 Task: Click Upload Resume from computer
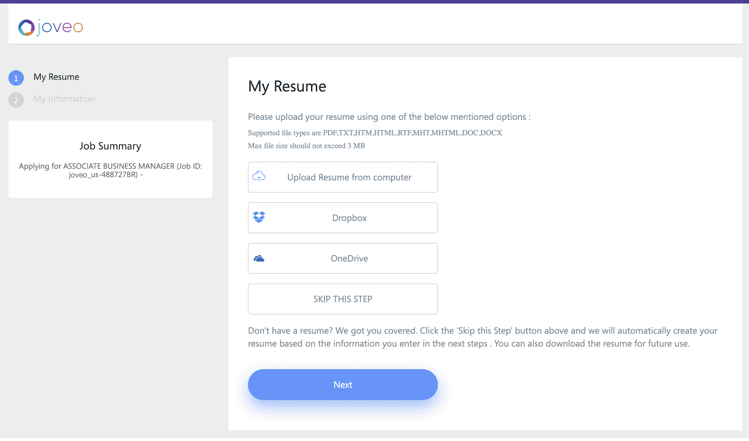coord(349,177)
